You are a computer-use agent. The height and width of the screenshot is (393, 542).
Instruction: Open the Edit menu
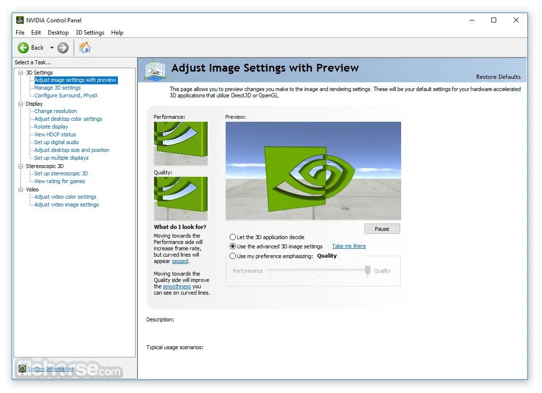pos(36,33)
